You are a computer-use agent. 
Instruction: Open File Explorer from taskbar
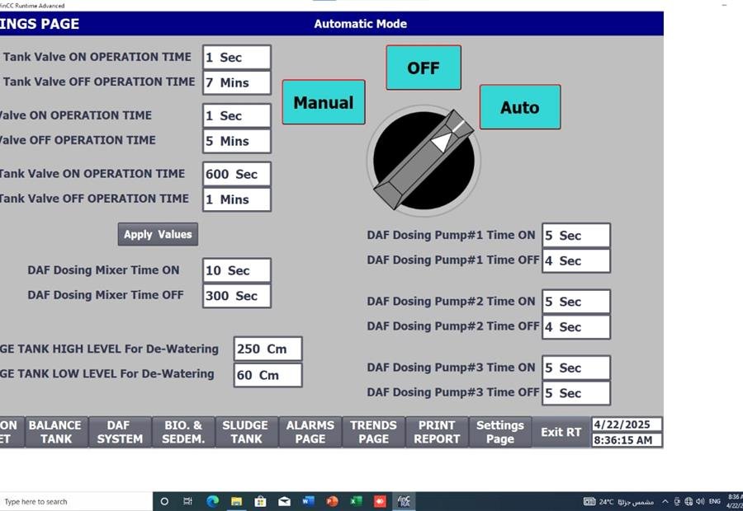pos(236,502)
